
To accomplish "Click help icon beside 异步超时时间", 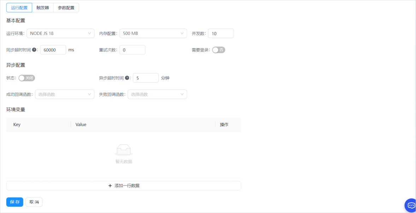I will click(x=127, y=78).
